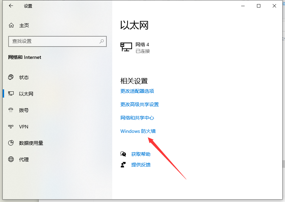
Task: Select the 数据使用量 pie chart icon
Action: click(11, 143)
